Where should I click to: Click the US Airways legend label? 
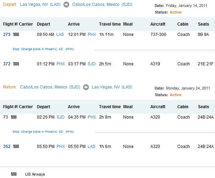pyautogui.click(x=35, y=174)
